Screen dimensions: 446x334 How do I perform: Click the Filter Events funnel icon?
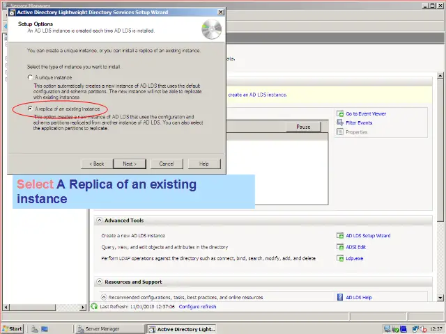340,122
